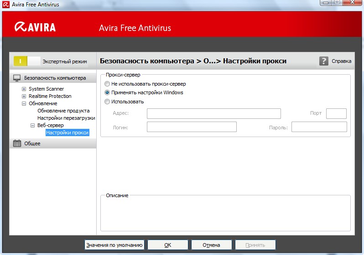Screen dimensions: 364x255
Task: Click the question mark help icon
Action: pos(323,61)
